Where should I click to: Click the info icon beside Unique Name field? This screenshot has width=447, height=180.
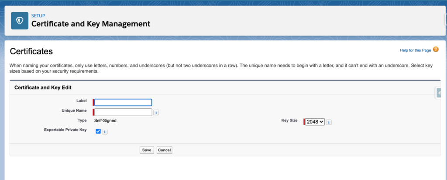click(x=156, y=112)
